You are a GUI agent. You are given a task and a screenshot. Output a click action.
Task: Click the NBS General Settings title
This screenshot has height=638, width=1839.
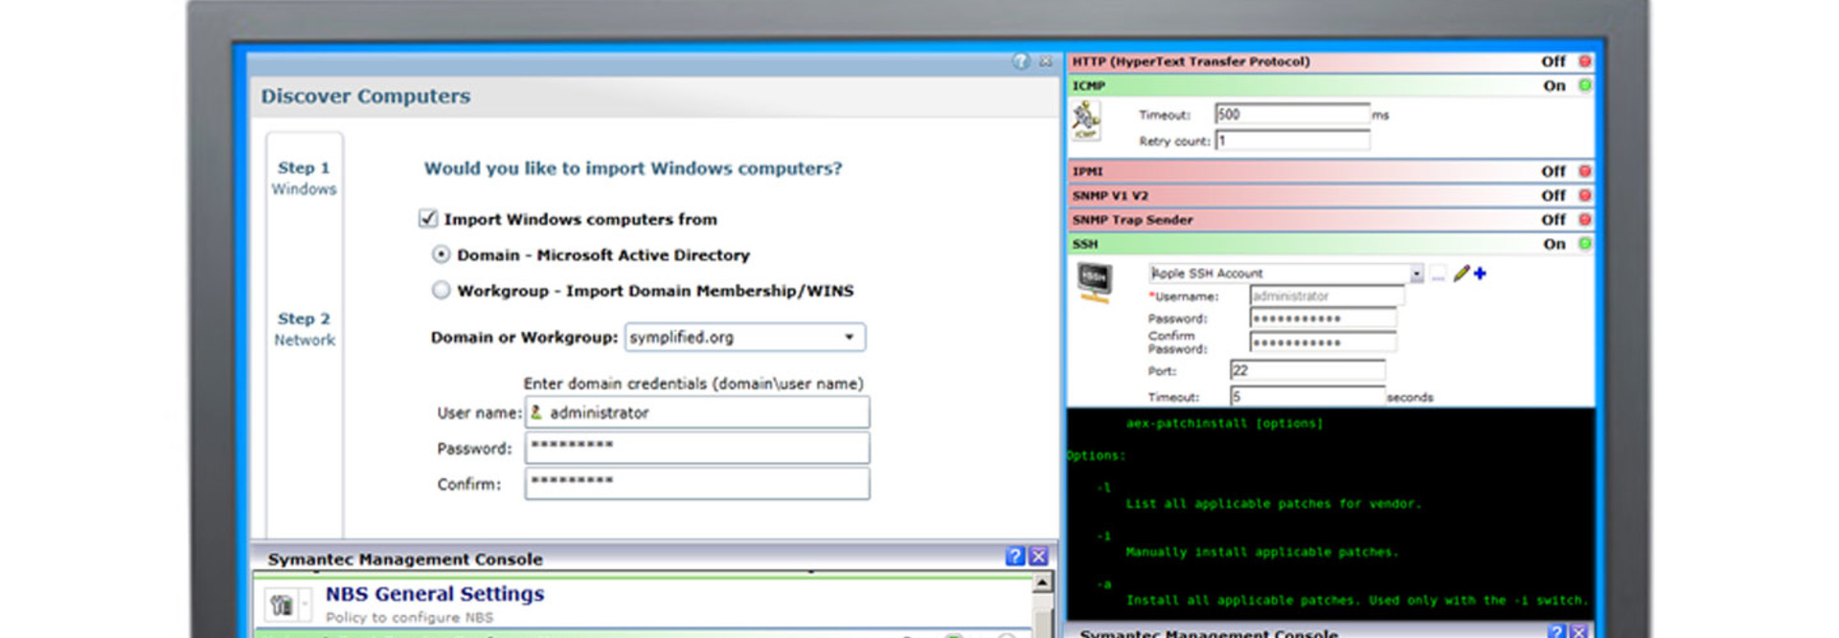435,594
